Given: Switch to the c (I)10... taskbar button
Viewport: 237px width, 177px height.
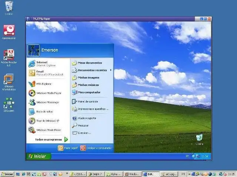Looking at the screenshot, I should tap(77, 174).
